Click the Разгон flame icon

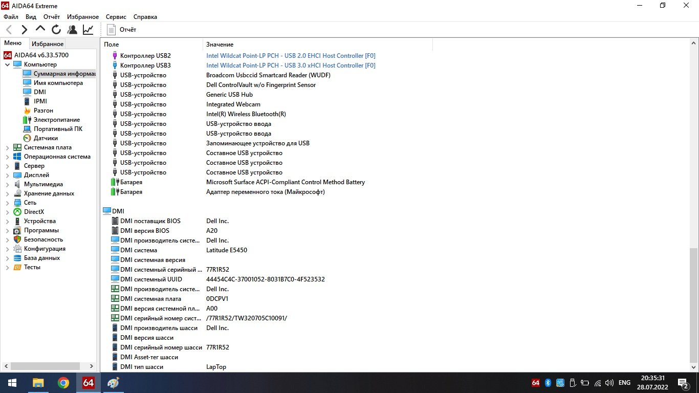tap(27, 111)
